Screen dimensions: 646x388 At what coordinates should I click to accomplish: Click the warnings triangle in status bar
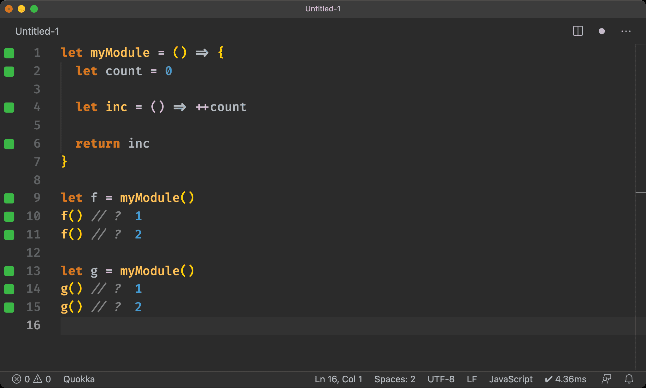(38, 379)
